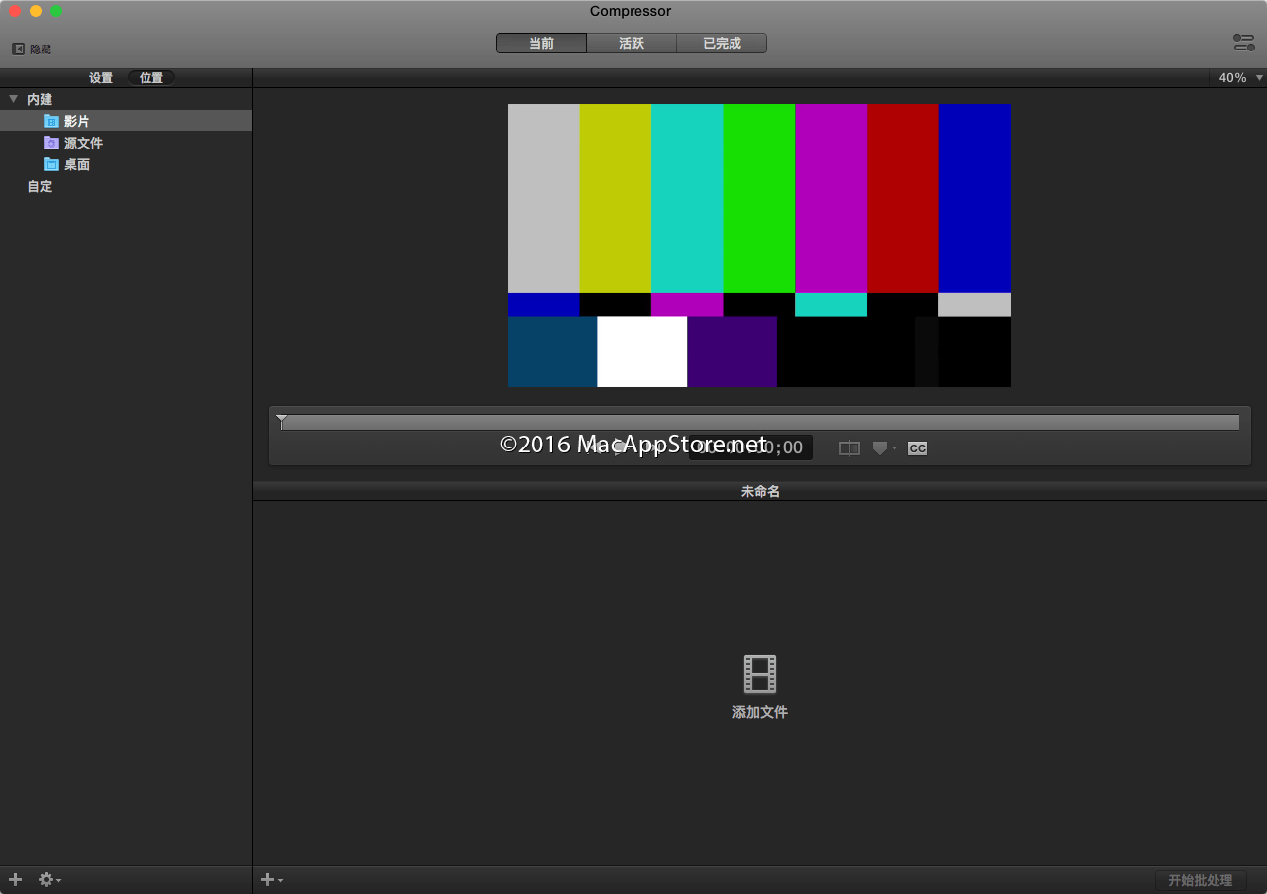Select the 位置 sidebar view
The width and height of the screenshot is (1267, 894).
151,78
